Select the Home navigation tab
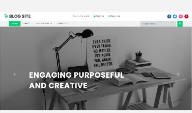192x113 pixels. coord(15,23)
